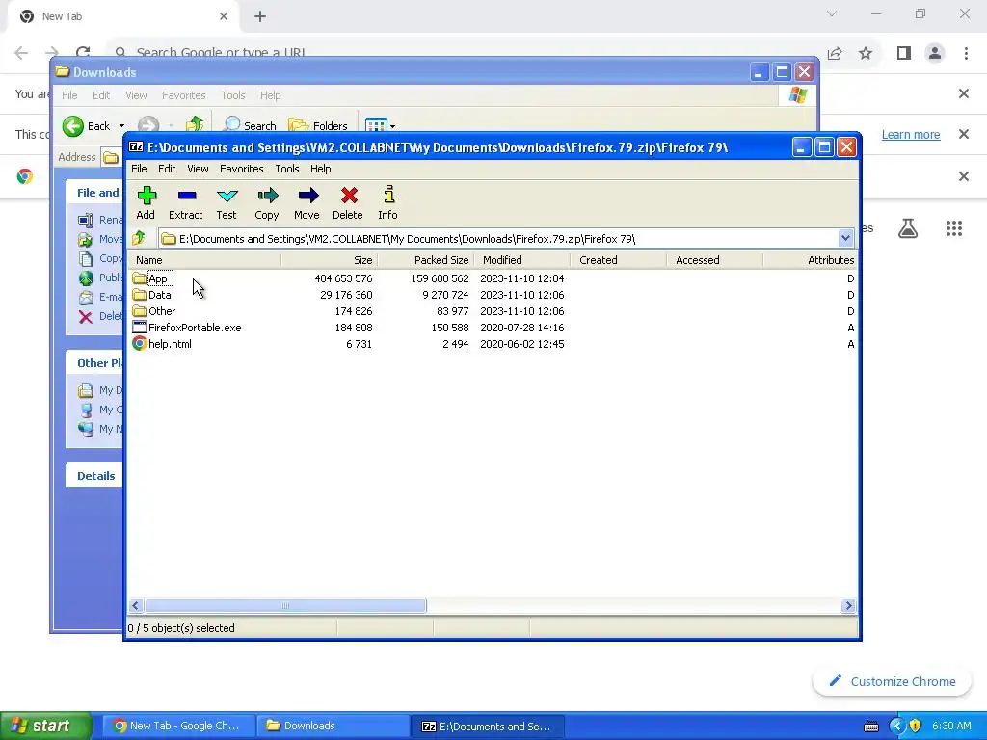Click the Info toolbar button

[387, 202]
